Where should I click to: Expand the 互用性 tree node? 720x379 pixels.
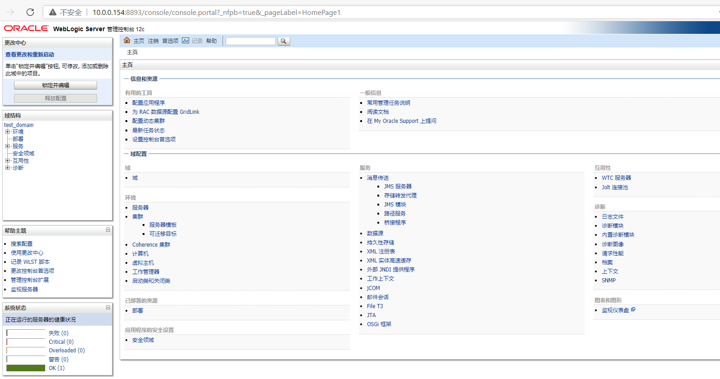point(7,161)
